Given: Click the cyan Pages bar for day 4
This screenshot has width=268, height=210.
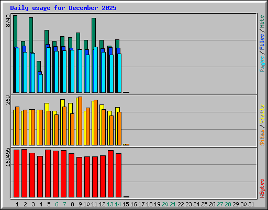Looking at the screenshot, I should coord(41,83).
